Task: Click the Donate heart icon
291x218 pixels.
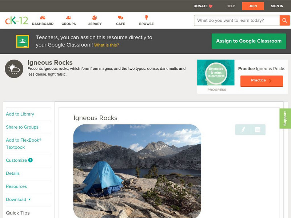Action: (211, 6)
